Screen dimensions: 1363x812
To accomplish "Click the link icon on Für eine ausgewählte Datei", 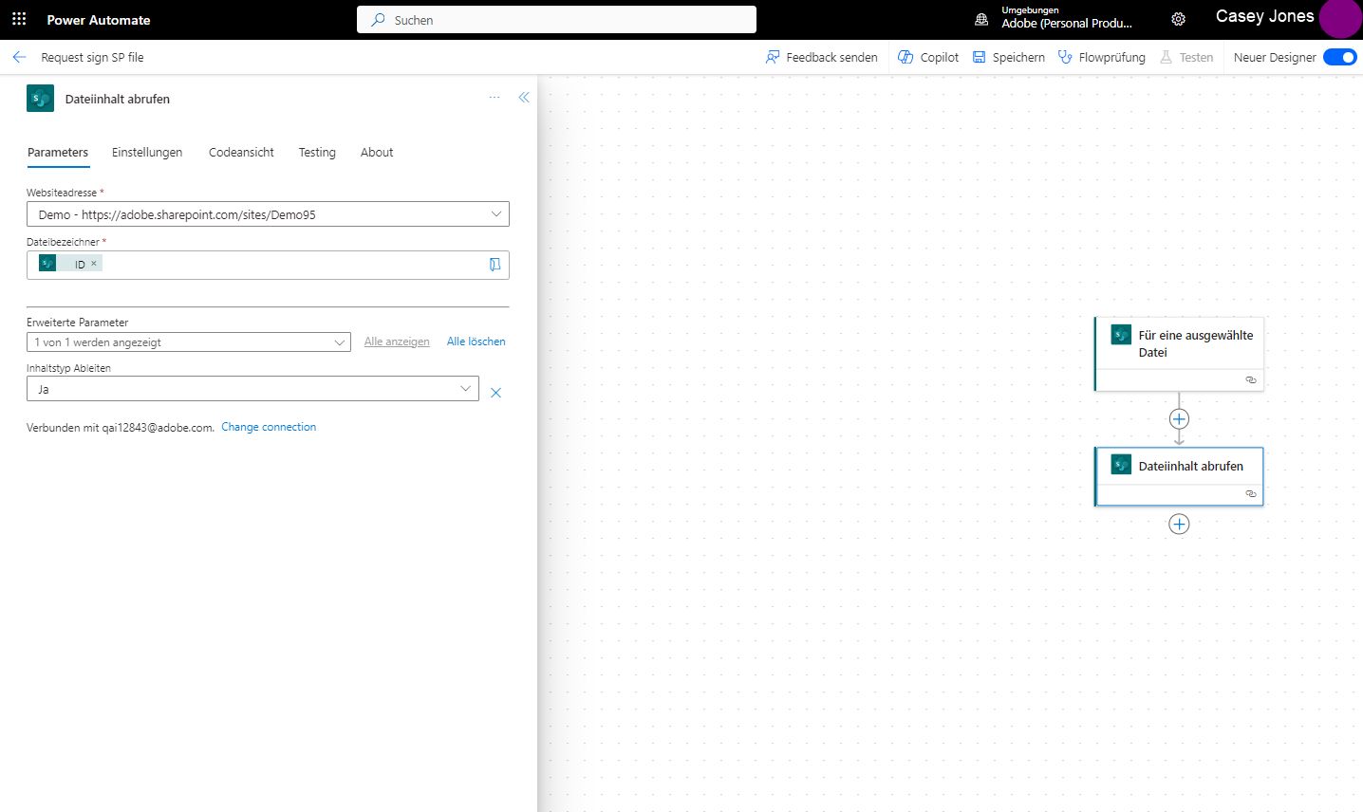I will click(1250, 379).
